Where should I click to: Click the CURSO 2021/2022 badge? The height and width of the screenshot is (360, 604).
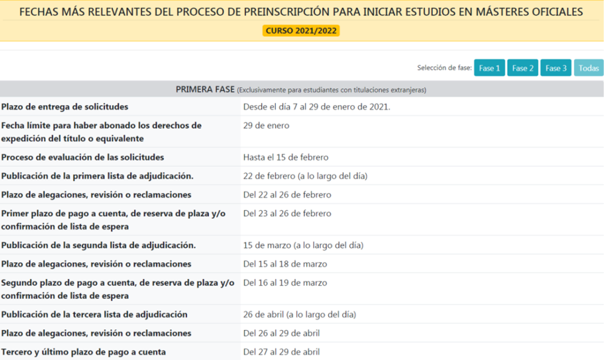301,31
